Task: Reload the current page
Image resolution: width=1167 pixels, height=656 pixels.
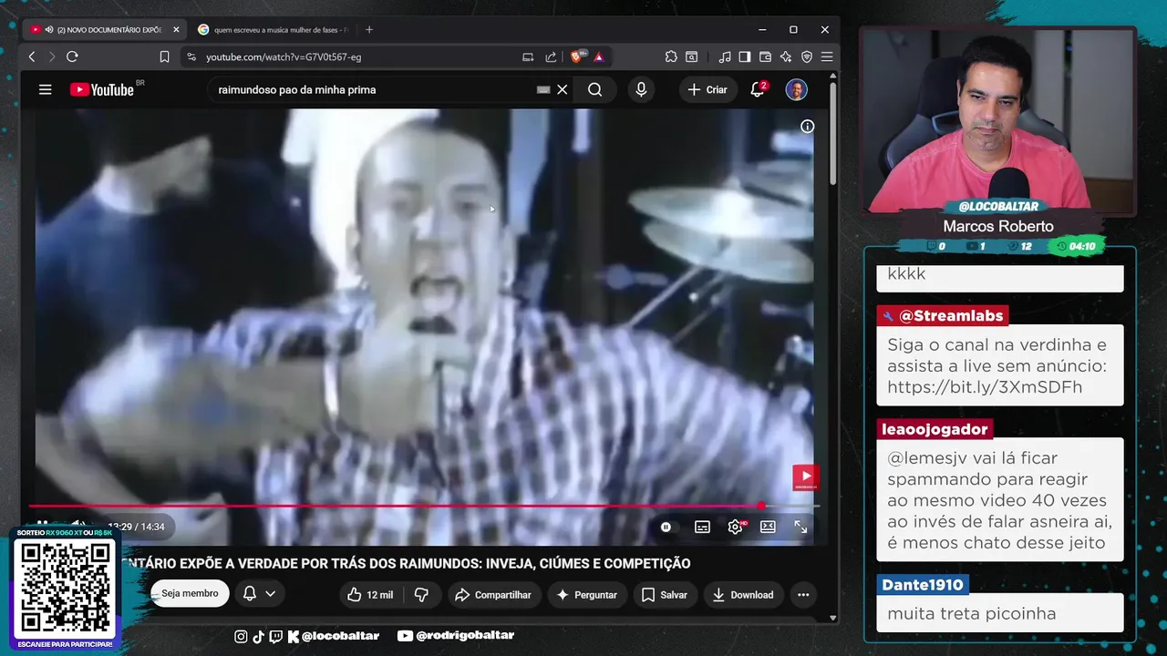Action: [x=72, y=56]
